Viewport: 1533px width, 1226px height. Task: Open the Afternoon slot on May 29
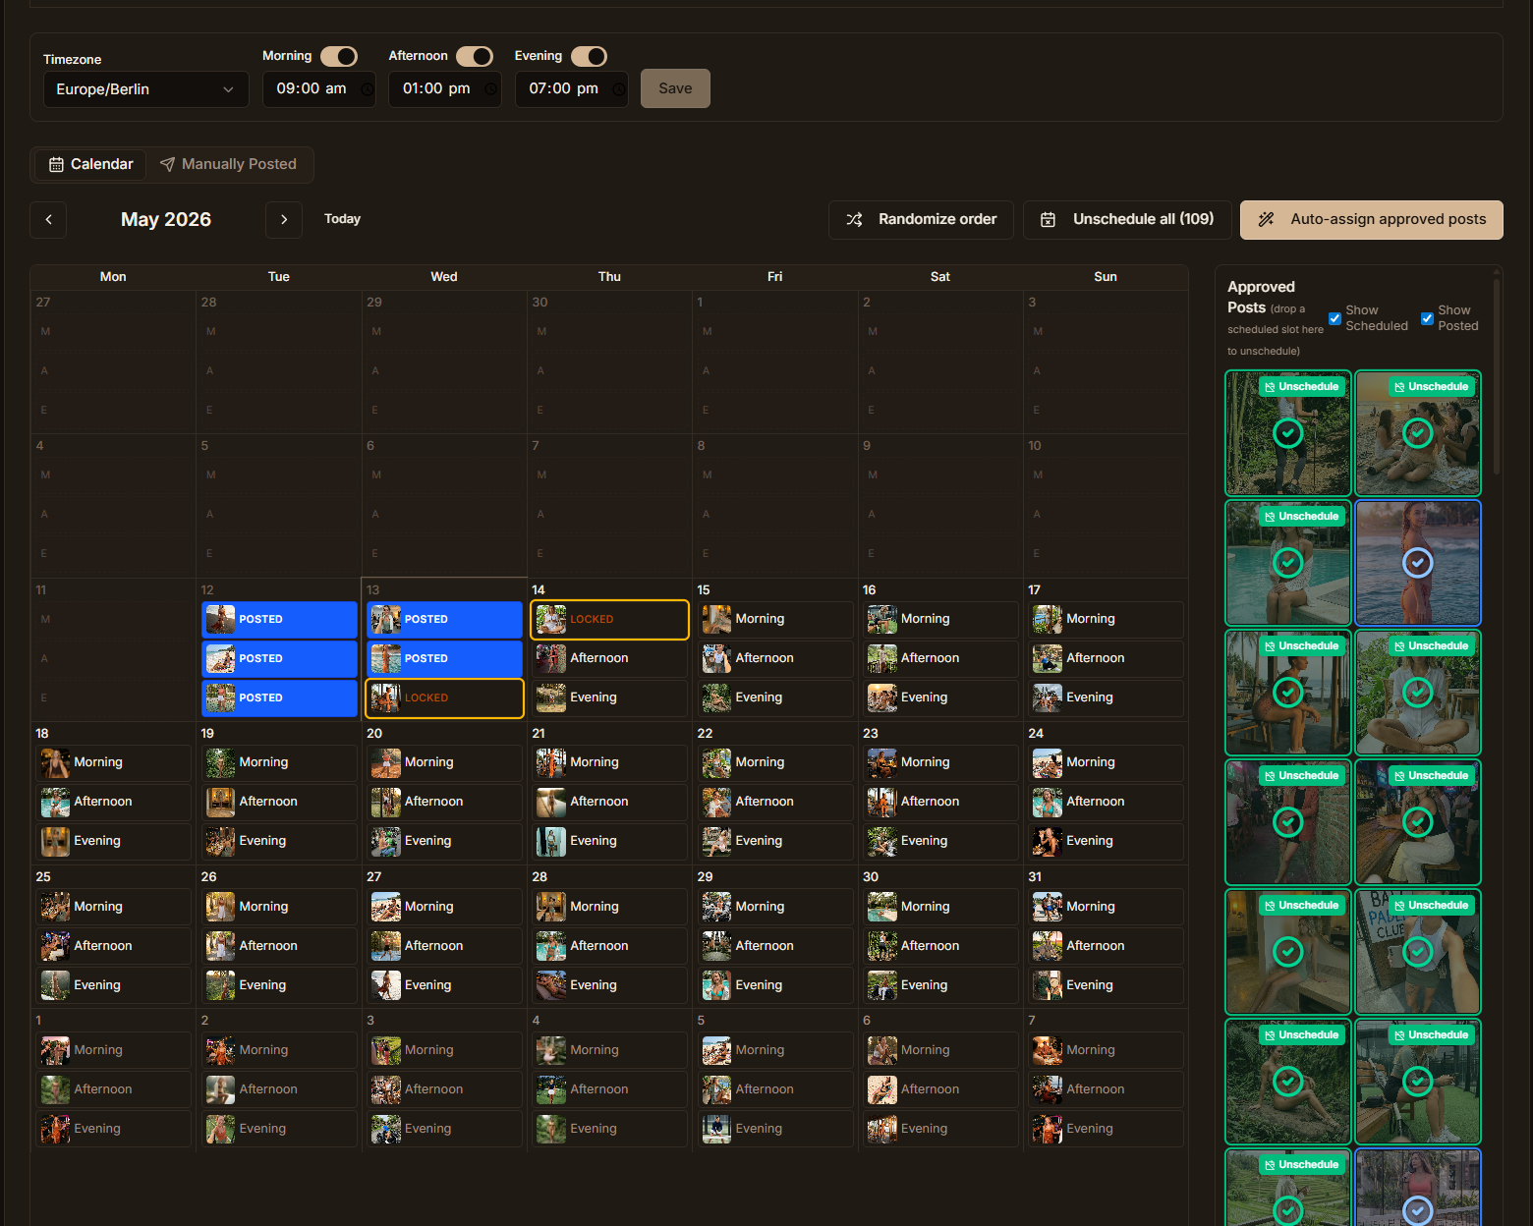[775, 947]
